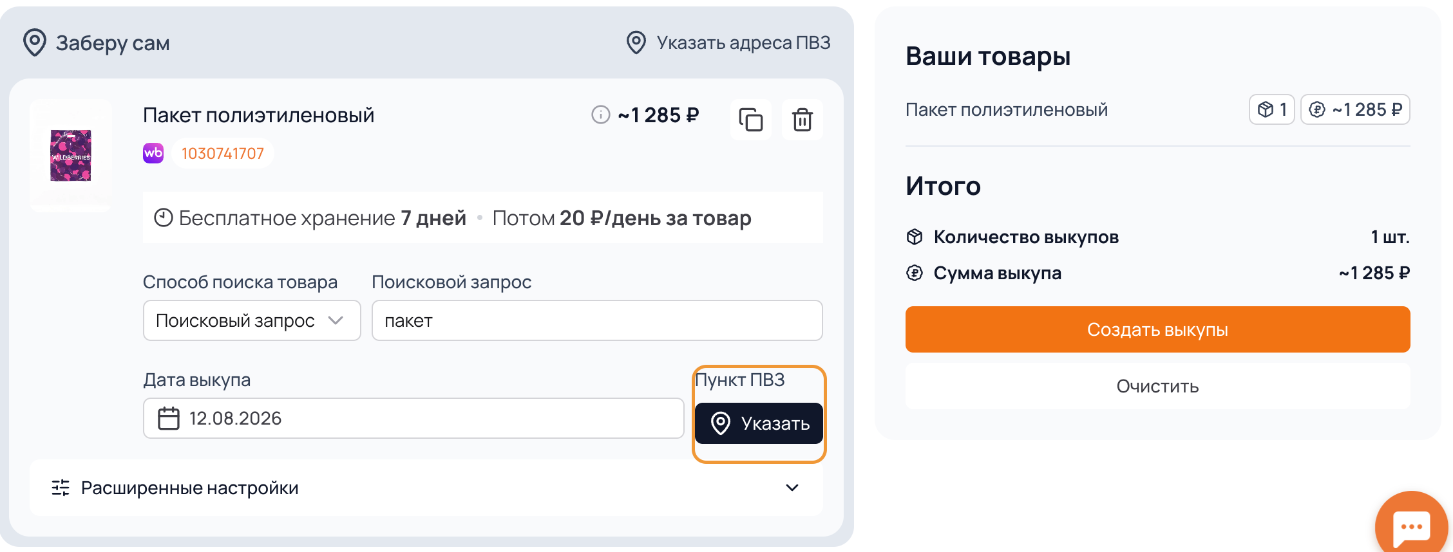This screenshot has height=552, width=1453.
Task: Click the Дата выкупа field 12.08.2026
Action: tap(413, 418)
